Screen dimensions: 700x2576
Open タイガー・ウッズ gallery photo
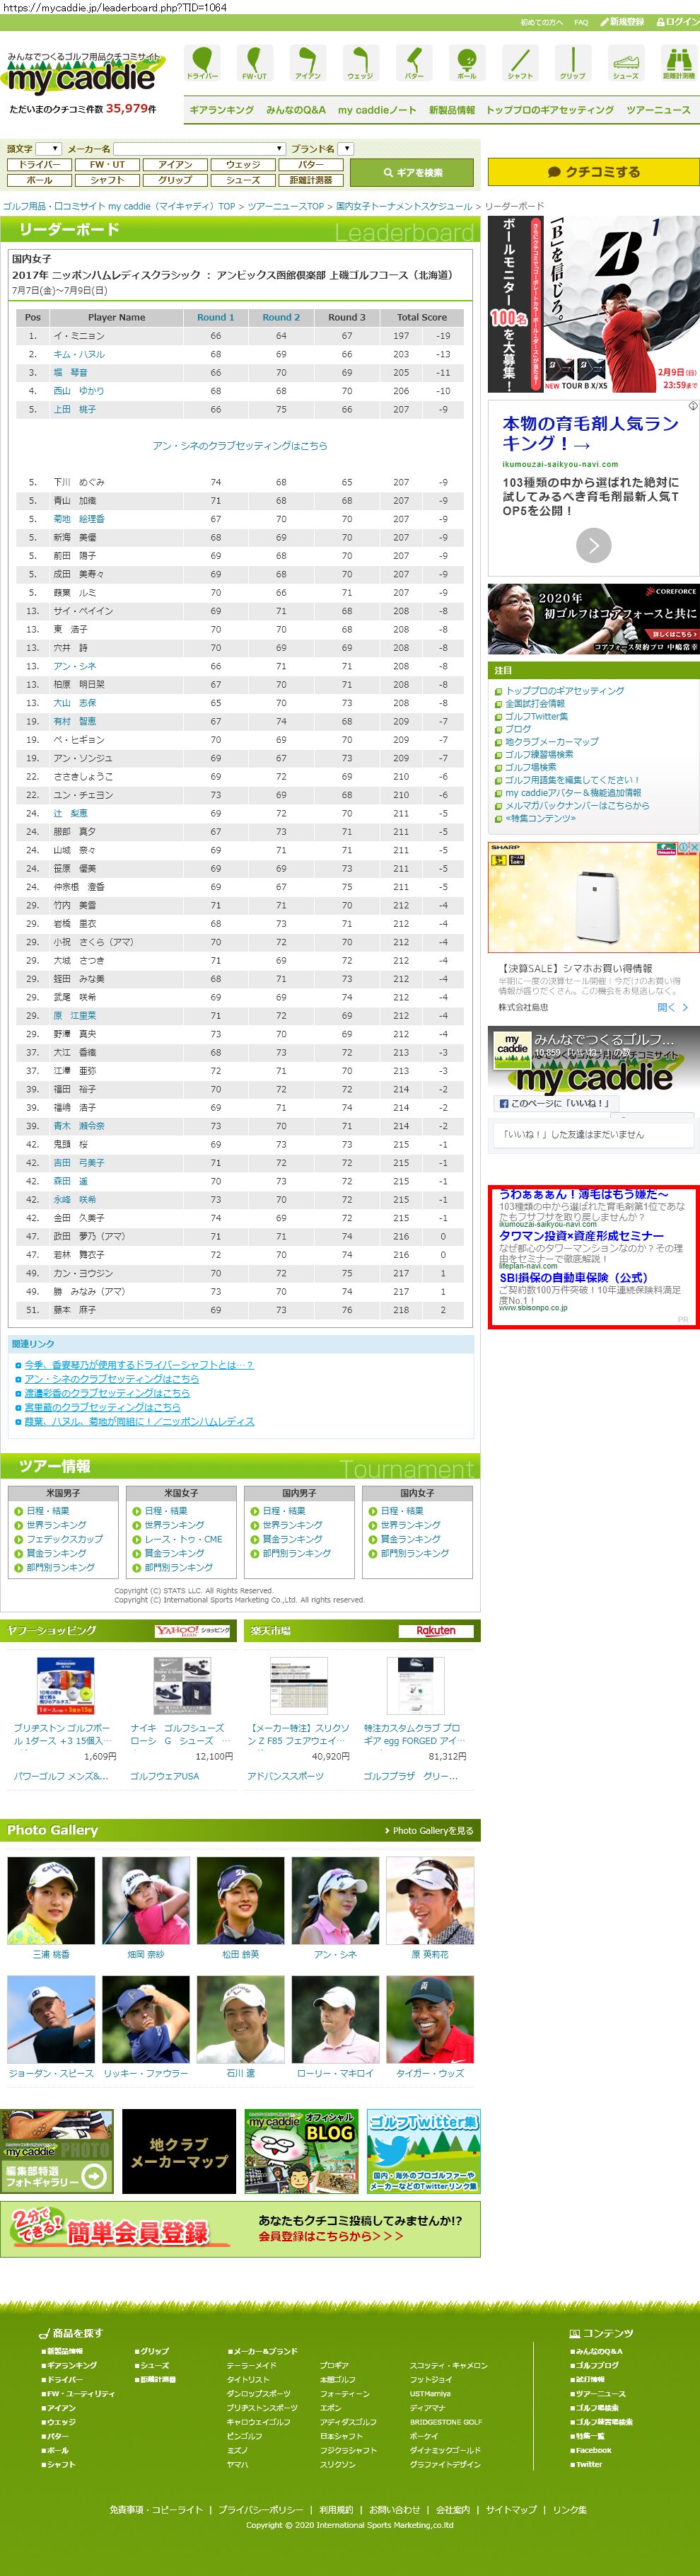(x=430, y=2020)
